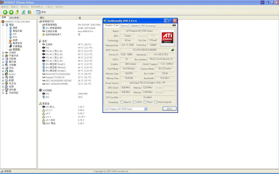
Task: Open the 工具(T) menu
Action: pyautogui.click(x=49, y=7)
